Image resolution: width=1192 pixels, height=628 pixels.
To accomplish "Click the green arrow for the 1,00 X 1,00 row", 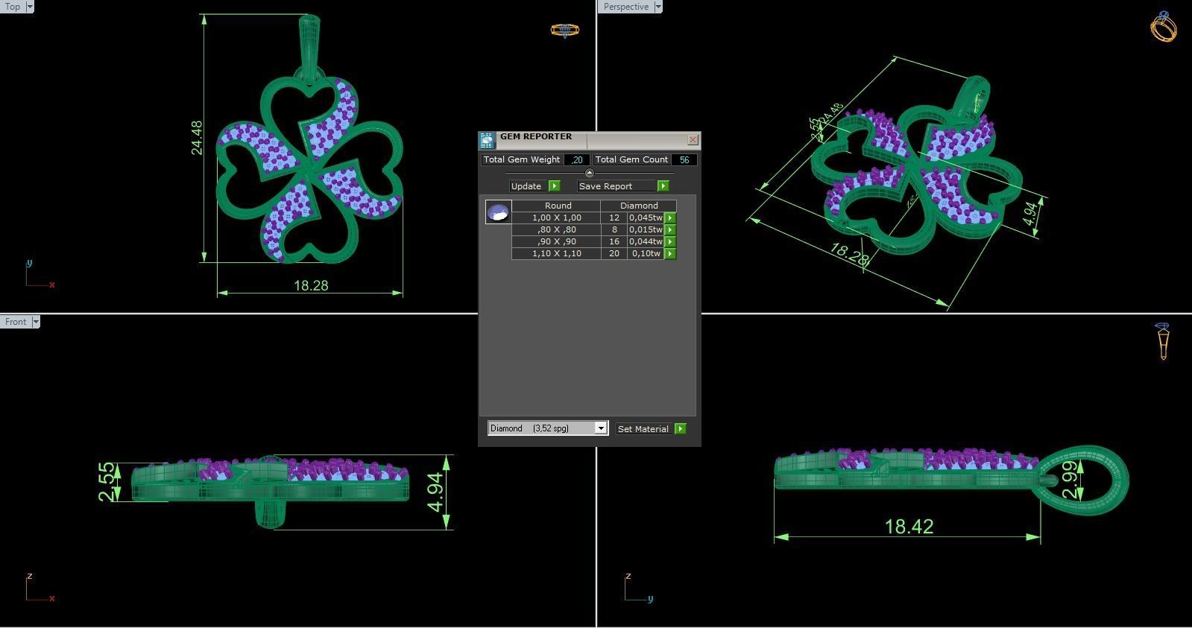I will click(x=670, y=218).
